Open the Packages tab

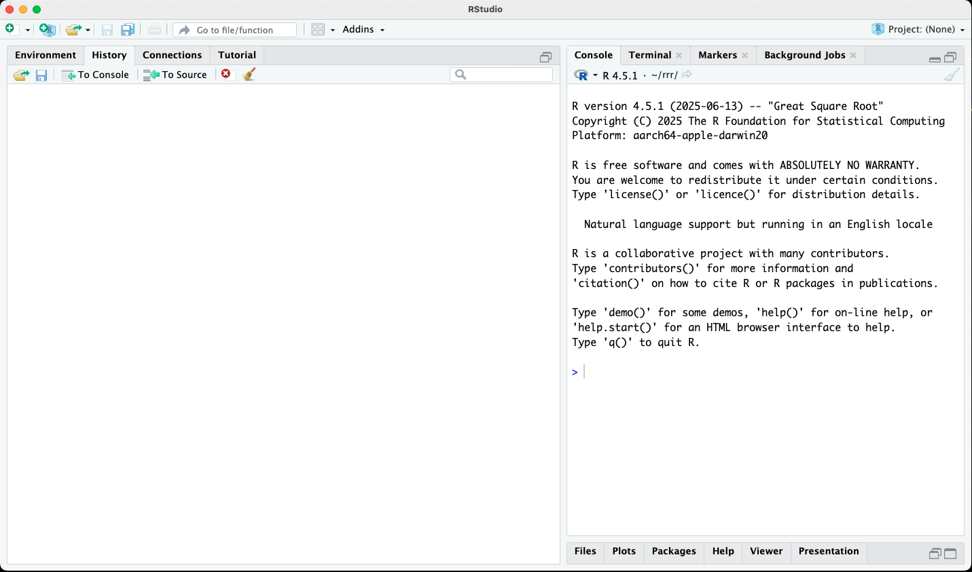[673, 551]
